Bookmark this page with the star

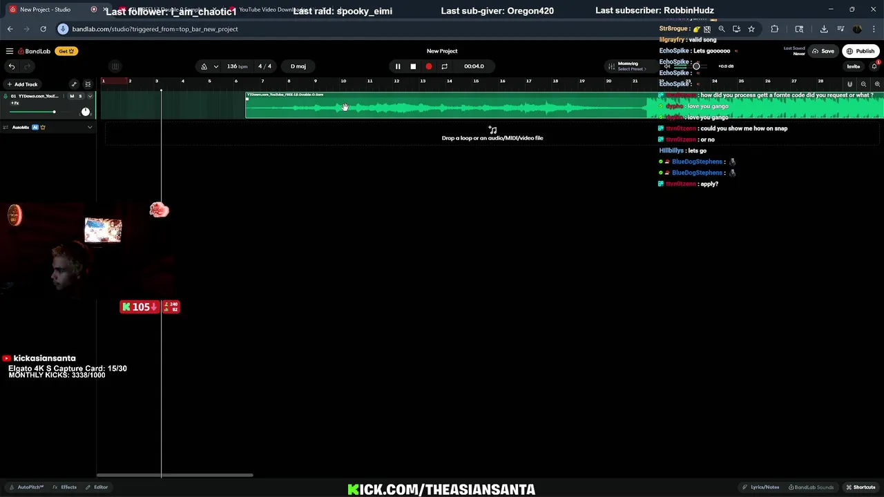coord(751,29)
